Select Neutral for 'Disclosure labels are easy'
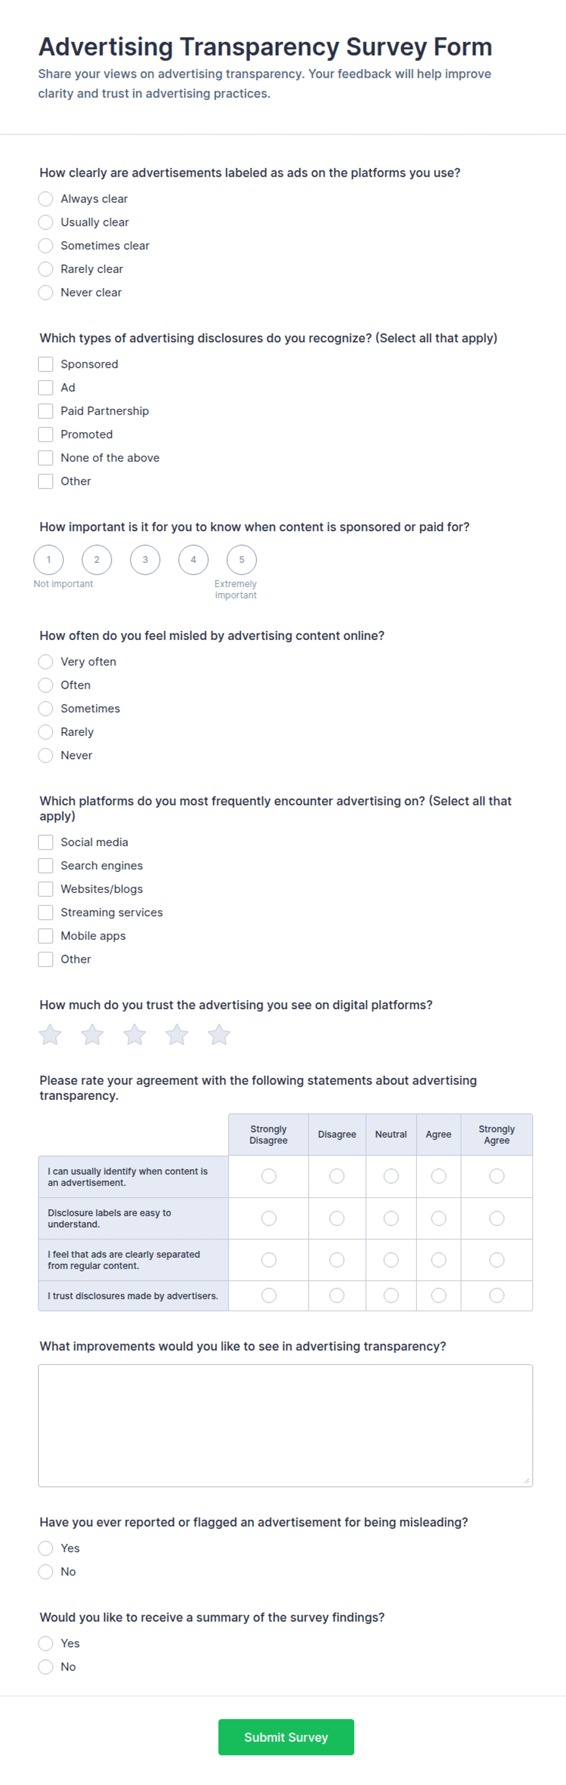The height and width of the screenshot is (1785, 566). click(391, 1218)
